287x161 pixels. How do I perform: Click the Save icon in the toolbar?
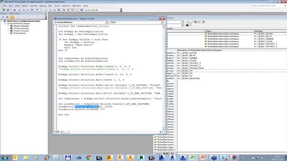pyautogui.click(x=14, y=10)
